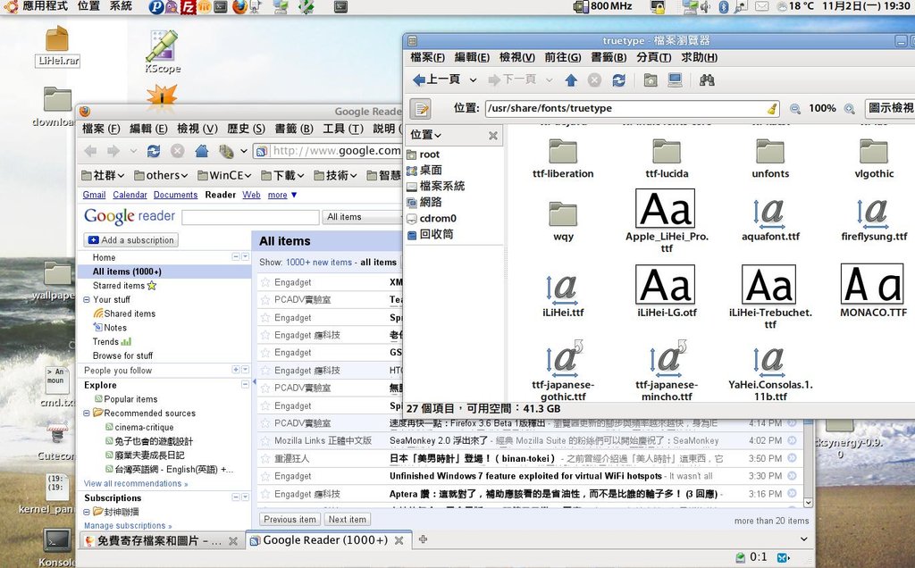
Task: Select the aquafont.ttf file
Action: point(770,220)
